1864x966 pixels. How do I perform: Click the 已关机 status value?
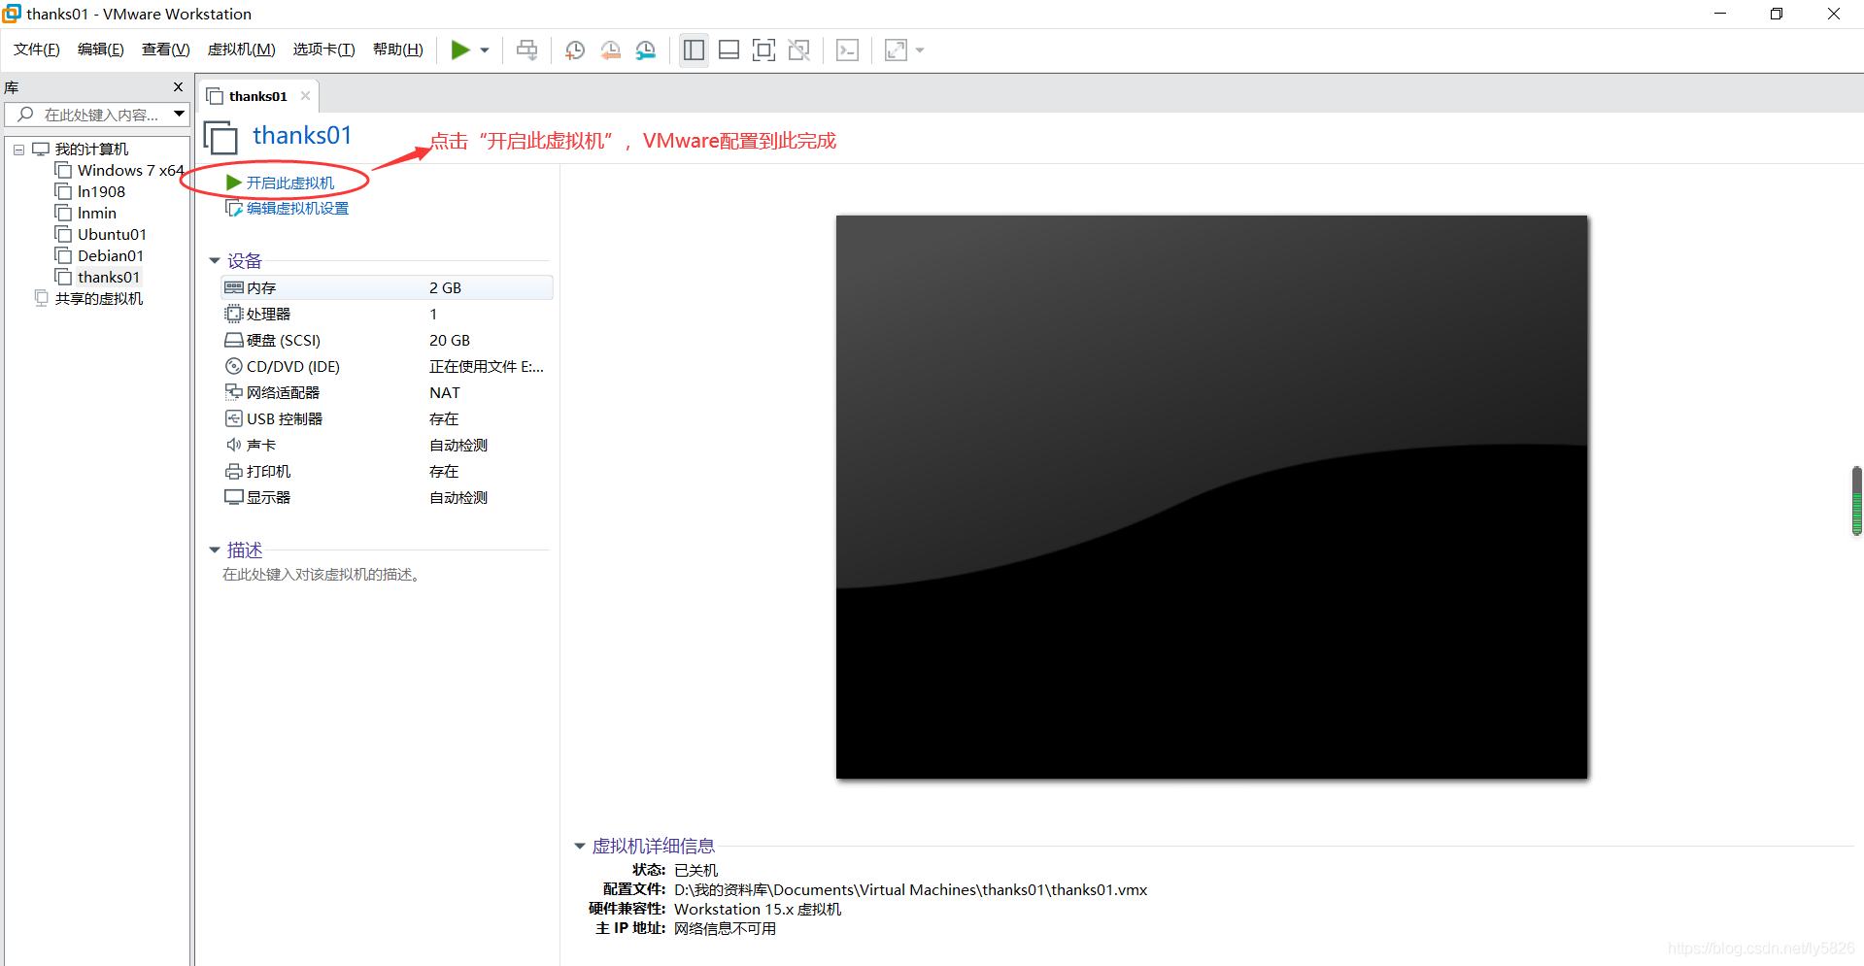695,871
